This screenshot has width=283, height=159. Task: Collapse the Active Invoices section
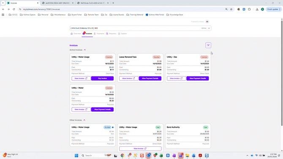point(84,50)
